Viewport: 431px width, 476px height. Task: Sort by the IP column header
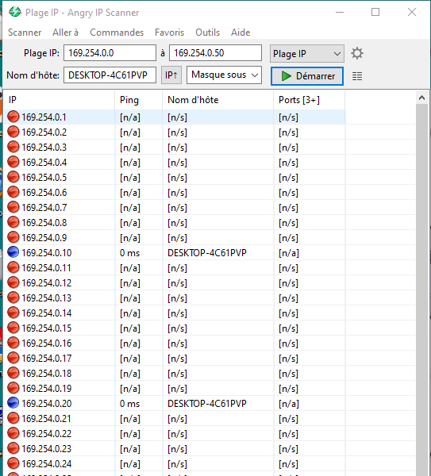[x=60, y=100]
